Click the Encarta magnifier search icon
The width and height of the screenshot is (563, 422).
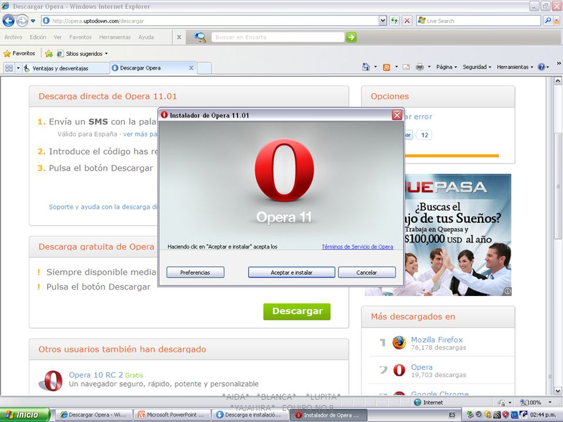click(x=200, y=37)
